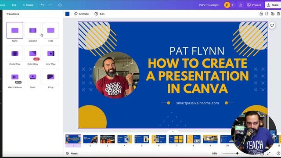Screen dimensions: 281x158
Task: Select the circular photo on the slide
Action: click(116, 75)
